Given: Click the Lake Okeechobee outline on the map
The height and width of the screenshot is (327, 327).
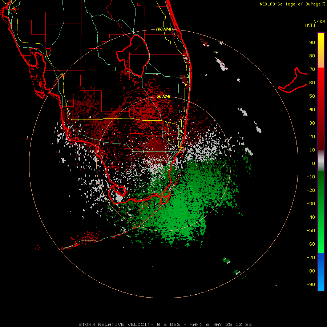Looking at the screenshot, I should (x=133, y=56).
